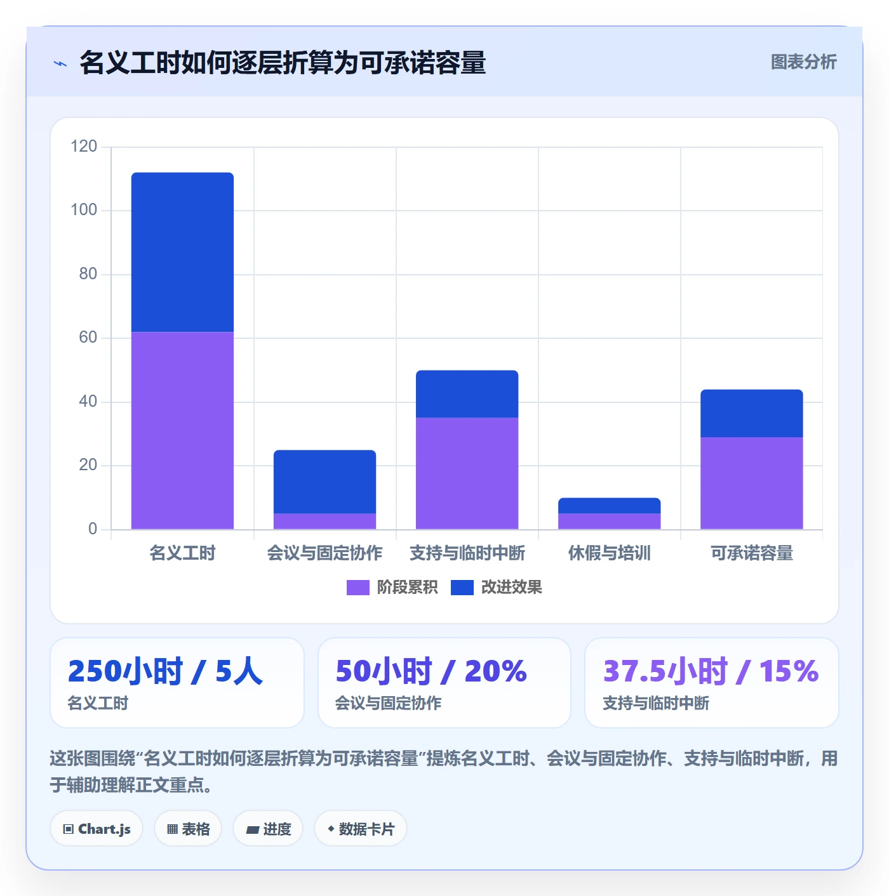Image resolution: width=889 pixels, height=896 pixels.
Task: Open the 250小时 / 5人 data card
Action: pos(177,683)
